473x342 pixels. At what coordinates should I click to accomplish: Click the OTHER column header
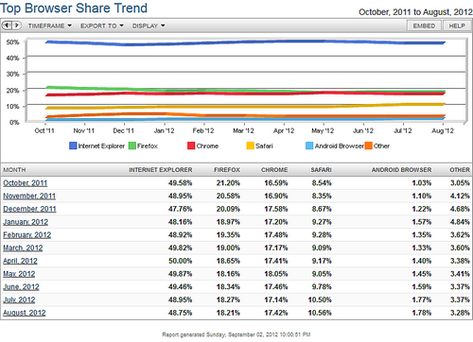coord(460,170)
